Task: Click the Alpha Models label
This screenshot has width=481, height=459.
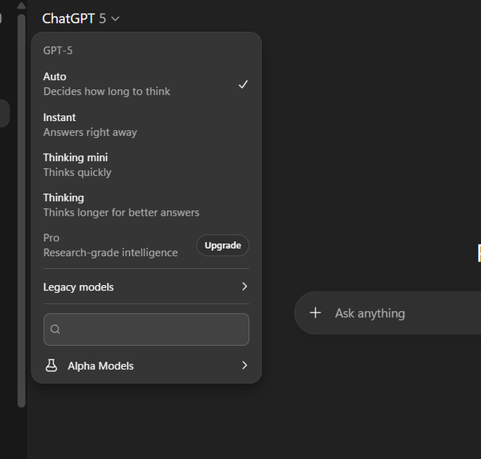Action: pyautogui.click(x=100, y=366)
